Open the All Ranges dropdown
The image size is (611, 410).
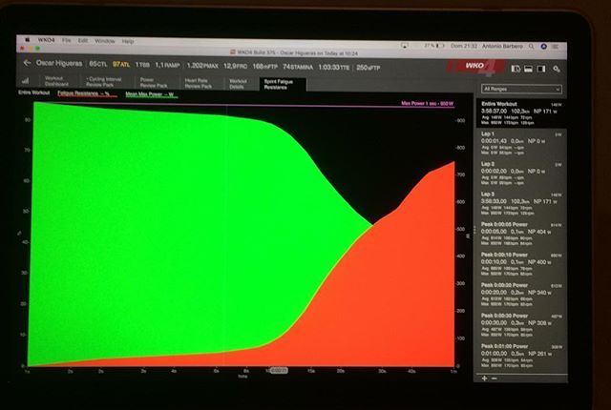point(521,89)
